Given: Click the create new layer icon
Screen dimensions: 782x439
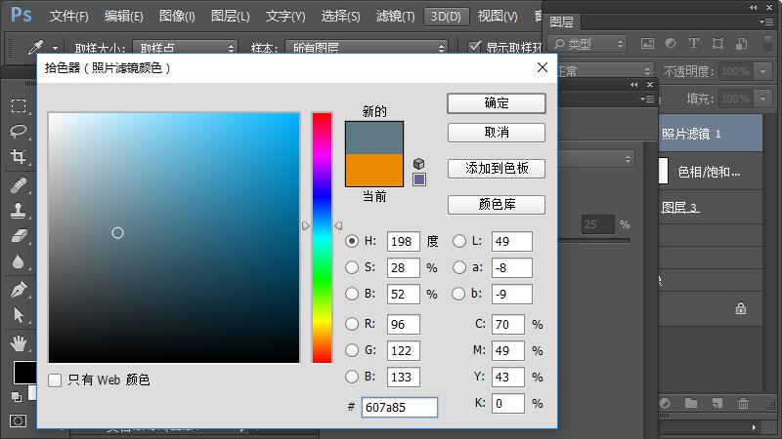Looking at the screenshot, I should 717,403.
